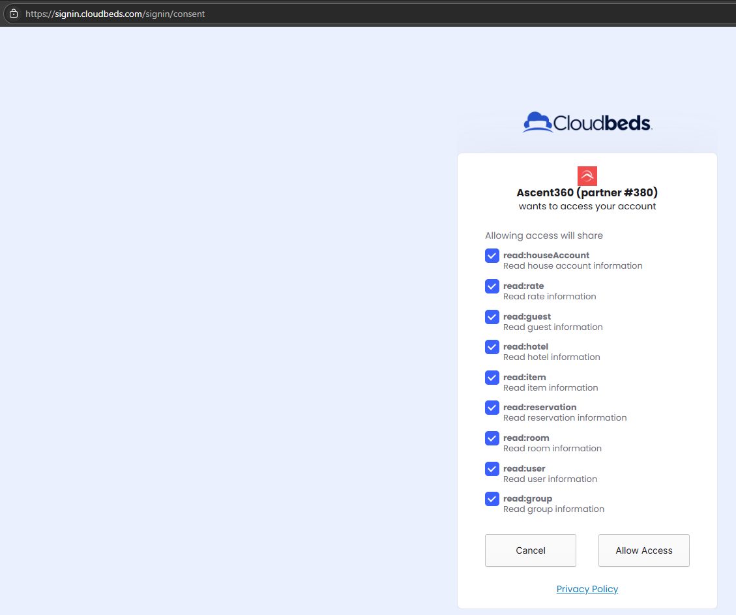
Task: Click the Cloudbeds logo
Action: point(587,123)
